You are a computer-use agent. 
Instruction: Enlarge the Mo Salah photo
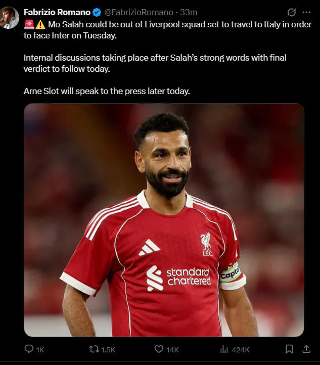(x=164, y=220)
